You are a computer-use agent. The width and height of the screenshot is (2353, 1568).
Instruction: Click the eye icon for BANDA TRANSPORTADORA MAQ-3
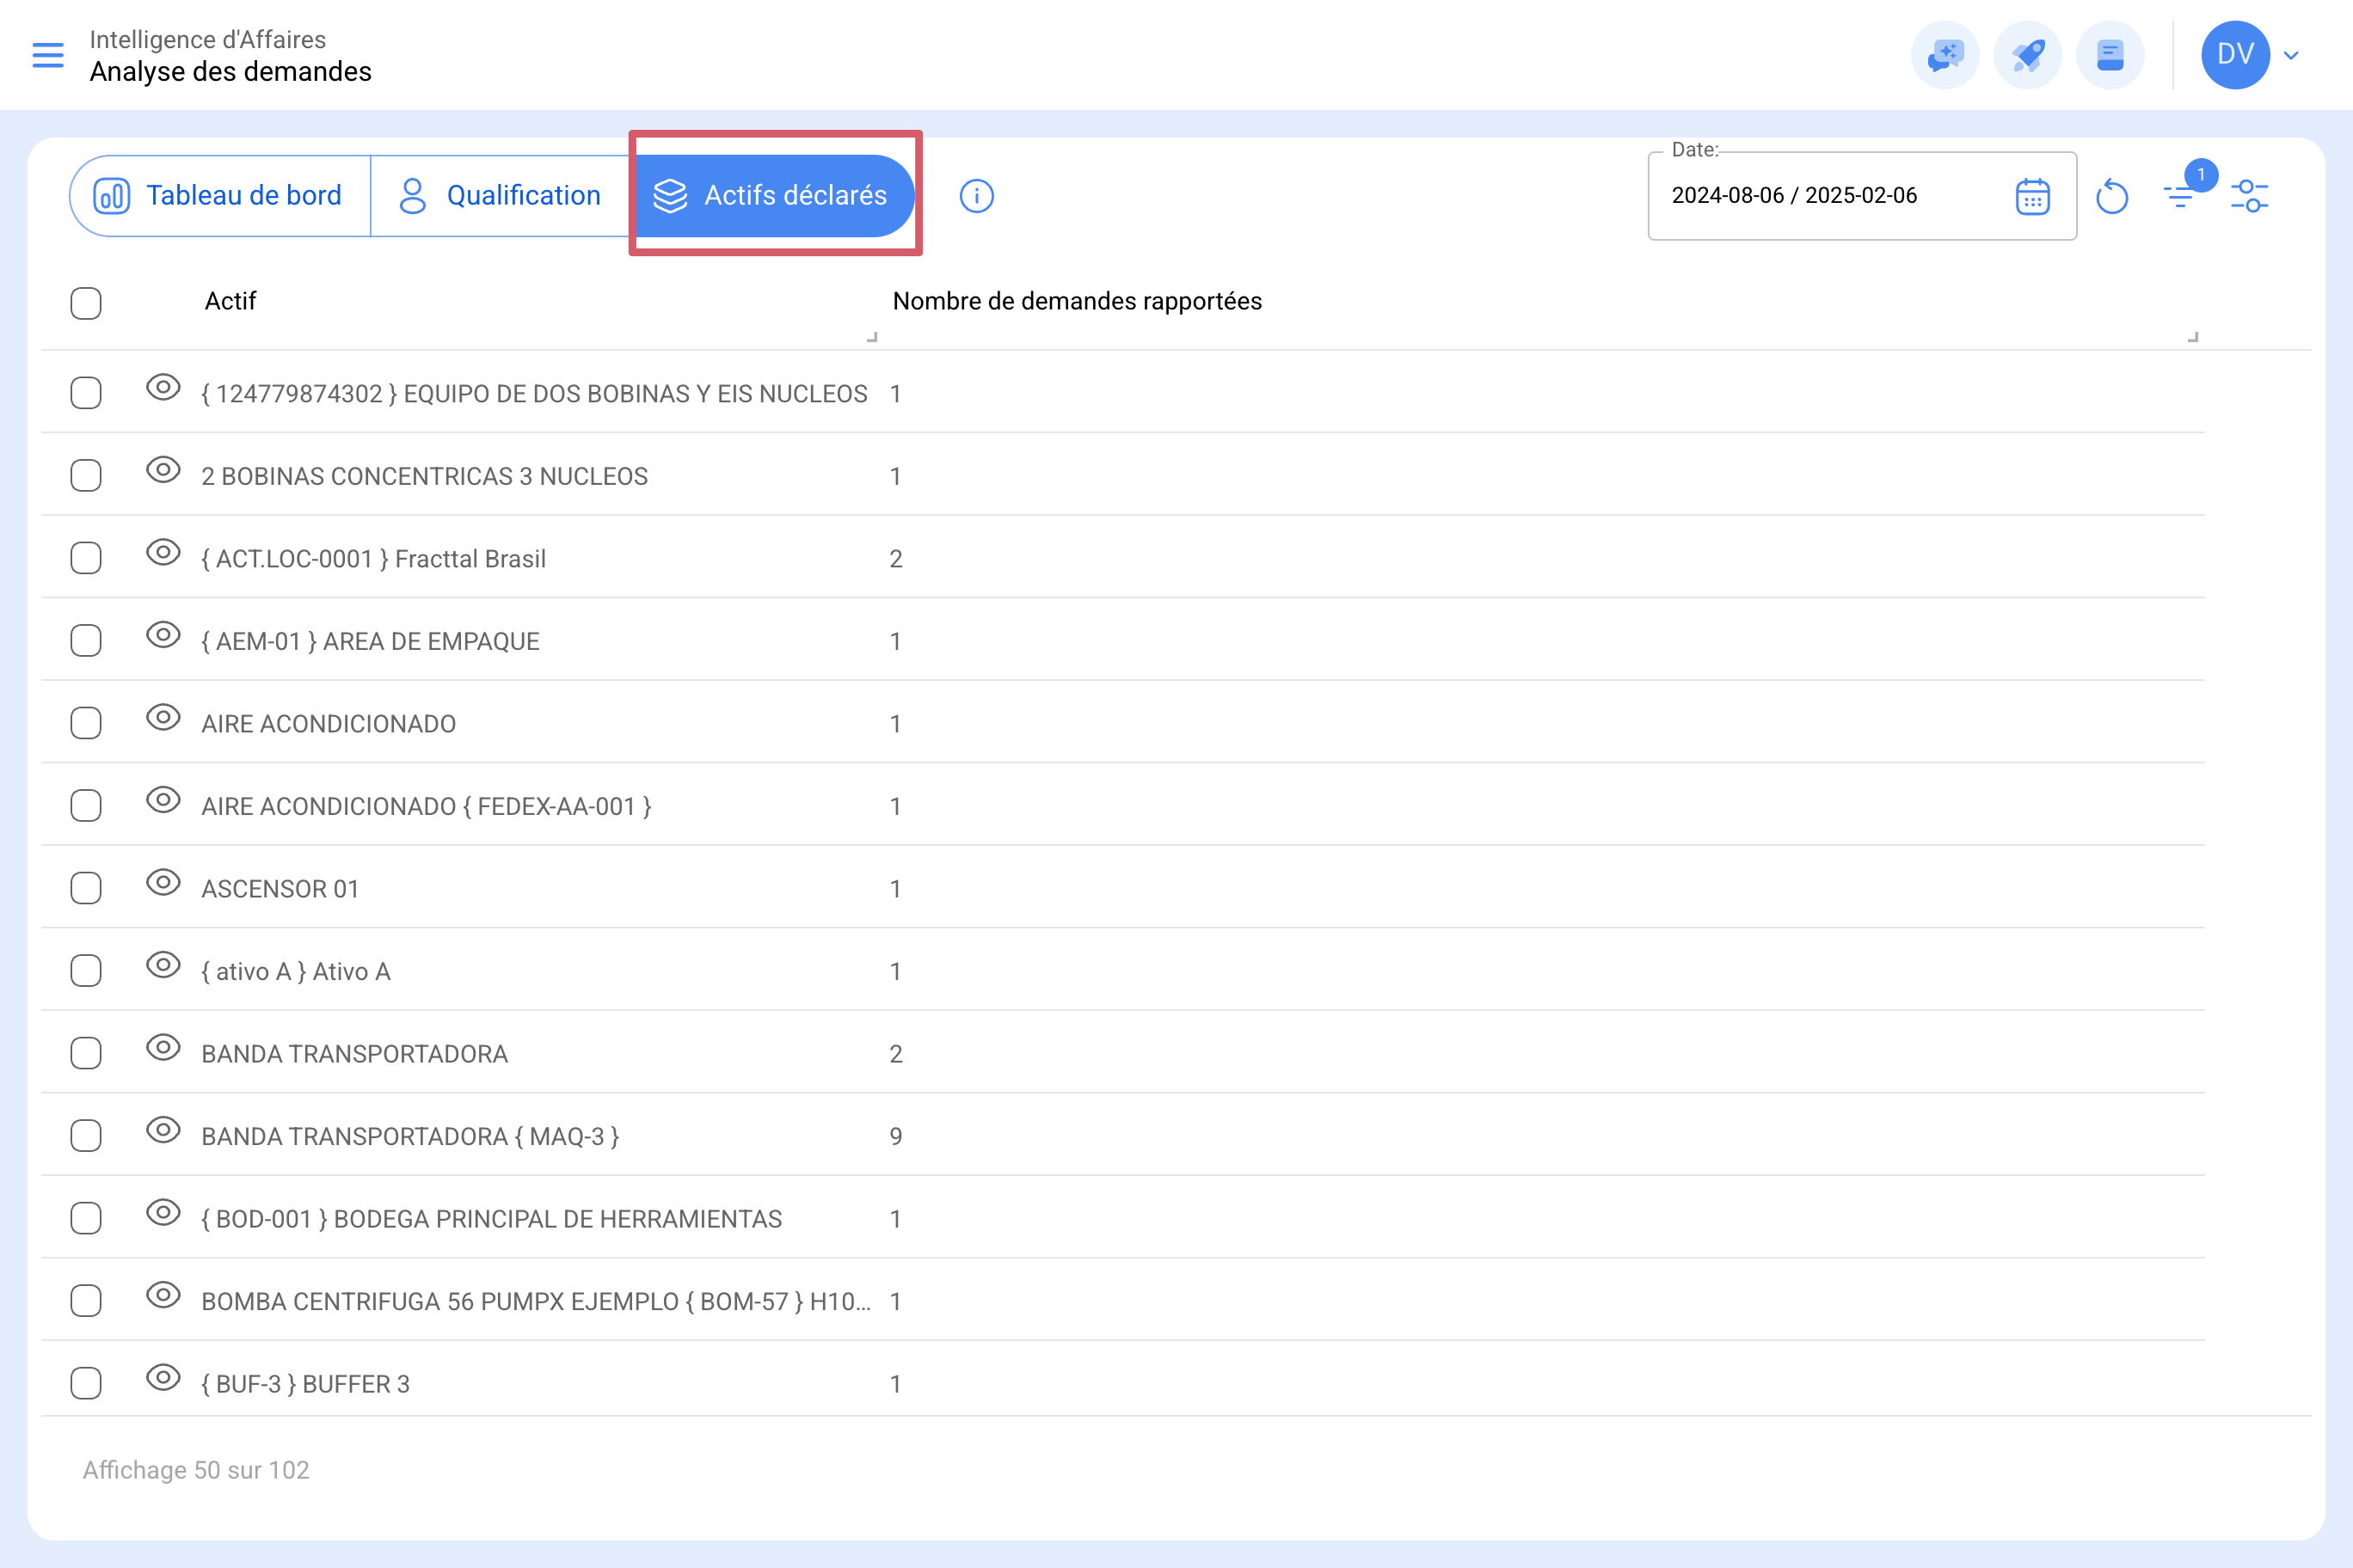(x=163, y=1130)
